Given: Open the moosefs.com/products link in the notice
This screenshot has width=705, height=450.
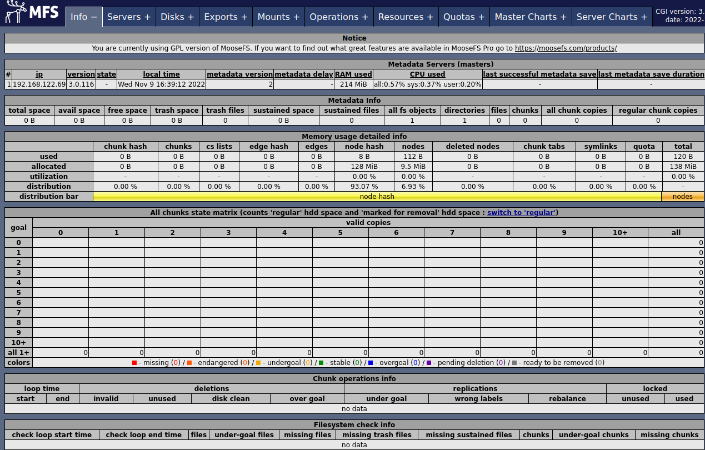Looking at the screenshot, I should tap(566, 48).
